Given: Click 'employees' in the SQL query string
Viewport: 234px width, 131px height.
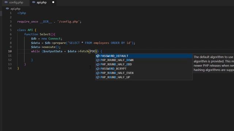Looking at the screenshot, I should coord(101,43).
